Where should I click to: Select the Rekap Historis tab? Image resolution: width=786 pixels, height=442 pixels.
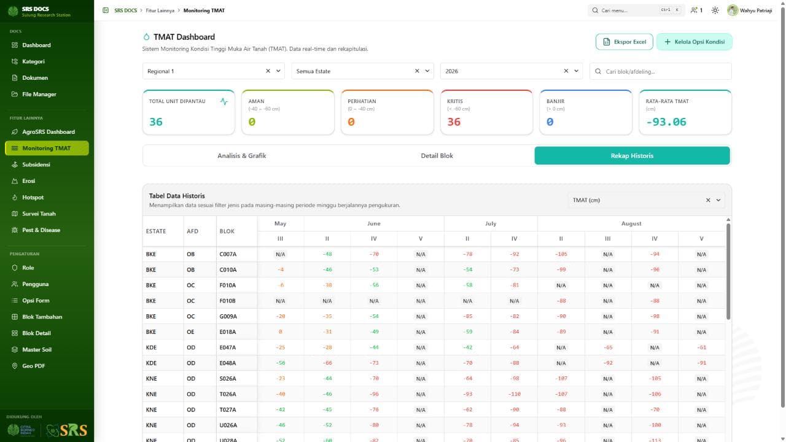[x=632, y=156]
